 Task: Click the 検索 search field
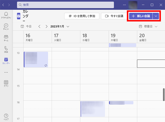(65, 5)
